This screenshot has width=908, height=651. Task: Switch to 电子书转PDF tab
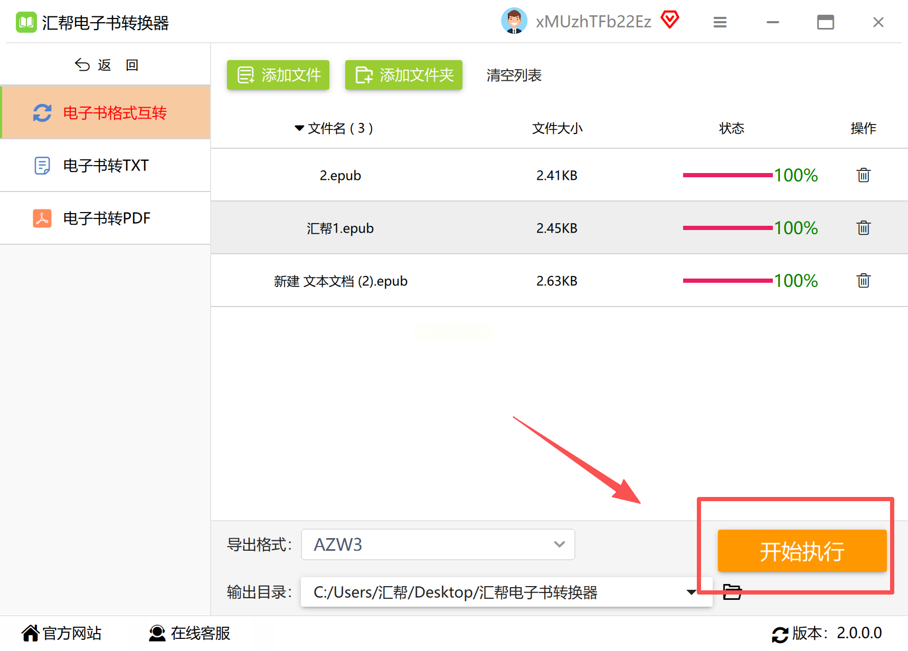[x=106, y=218]
